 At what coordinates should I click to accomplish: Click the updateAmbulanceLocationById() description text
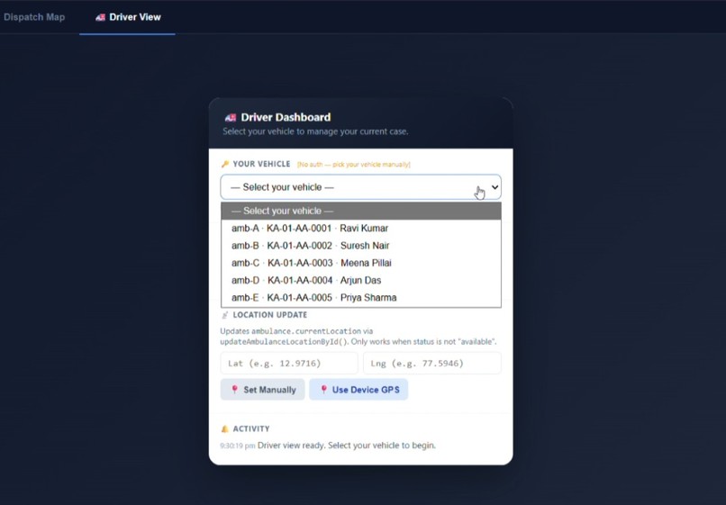[x=358, y=337]
